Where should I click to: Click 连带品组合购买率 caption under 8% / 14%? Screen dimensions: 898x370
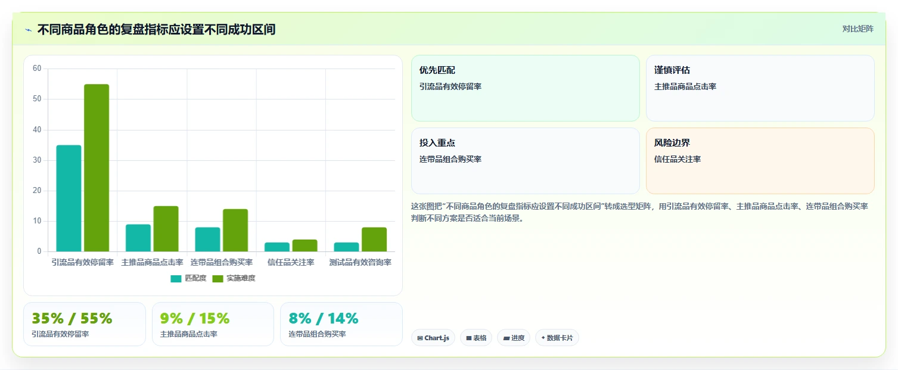click(x=317, y=334)
